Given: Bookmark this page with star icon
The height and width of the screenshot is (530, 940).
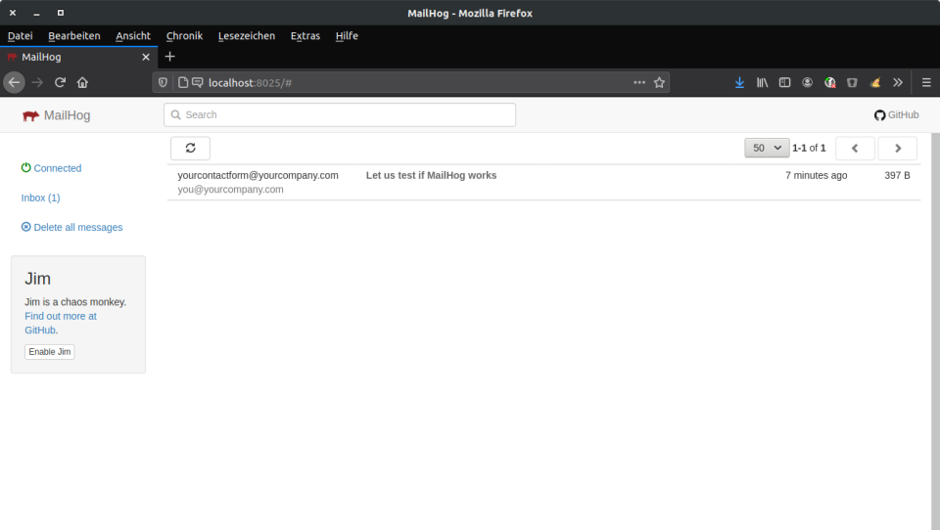Looking at the screenshot, I should pos(659,83).
